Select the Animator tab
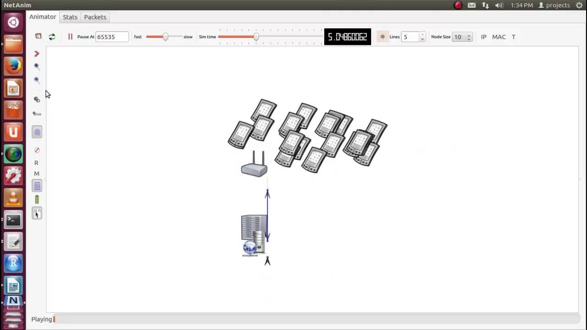The image size is (587, 330). click(x=43, y=16)
